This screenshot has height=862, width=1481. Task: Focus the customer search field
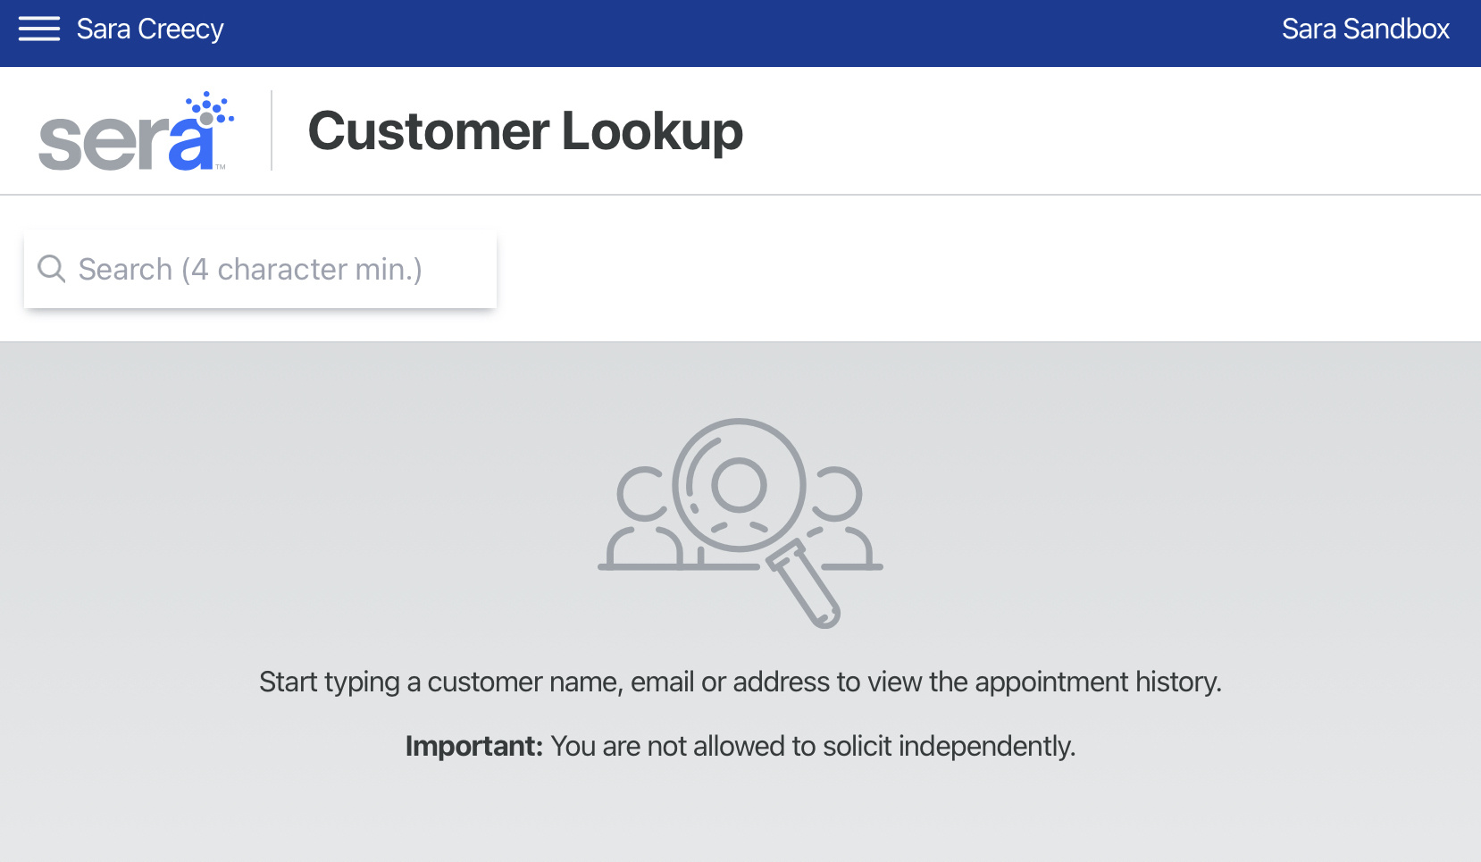pyautogui.click(x=260, y=269)
